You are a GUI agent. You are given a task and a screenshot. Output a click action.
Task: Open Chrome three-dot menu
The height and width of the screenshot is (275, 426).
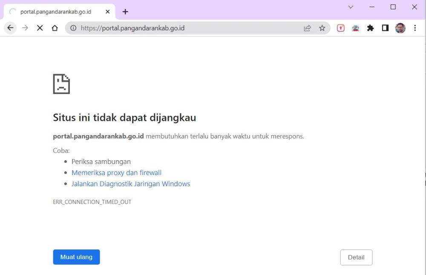click(x=415, y=28)
